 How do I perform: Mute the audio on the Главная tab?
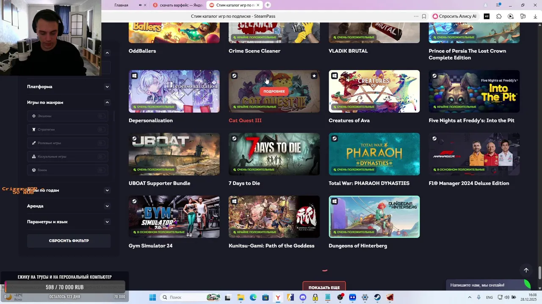[140, 5]
